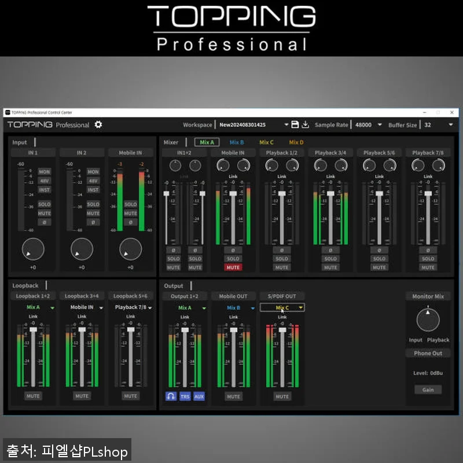Open Loopback 3+4 source dropdown Mobile IN

82,307
